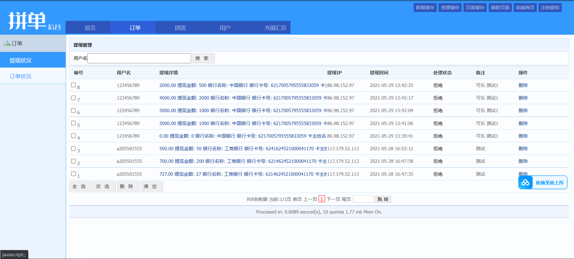Screen dimensions: 574x259
Task: Click the 下一页 pagination link
Action: [333, 199]
